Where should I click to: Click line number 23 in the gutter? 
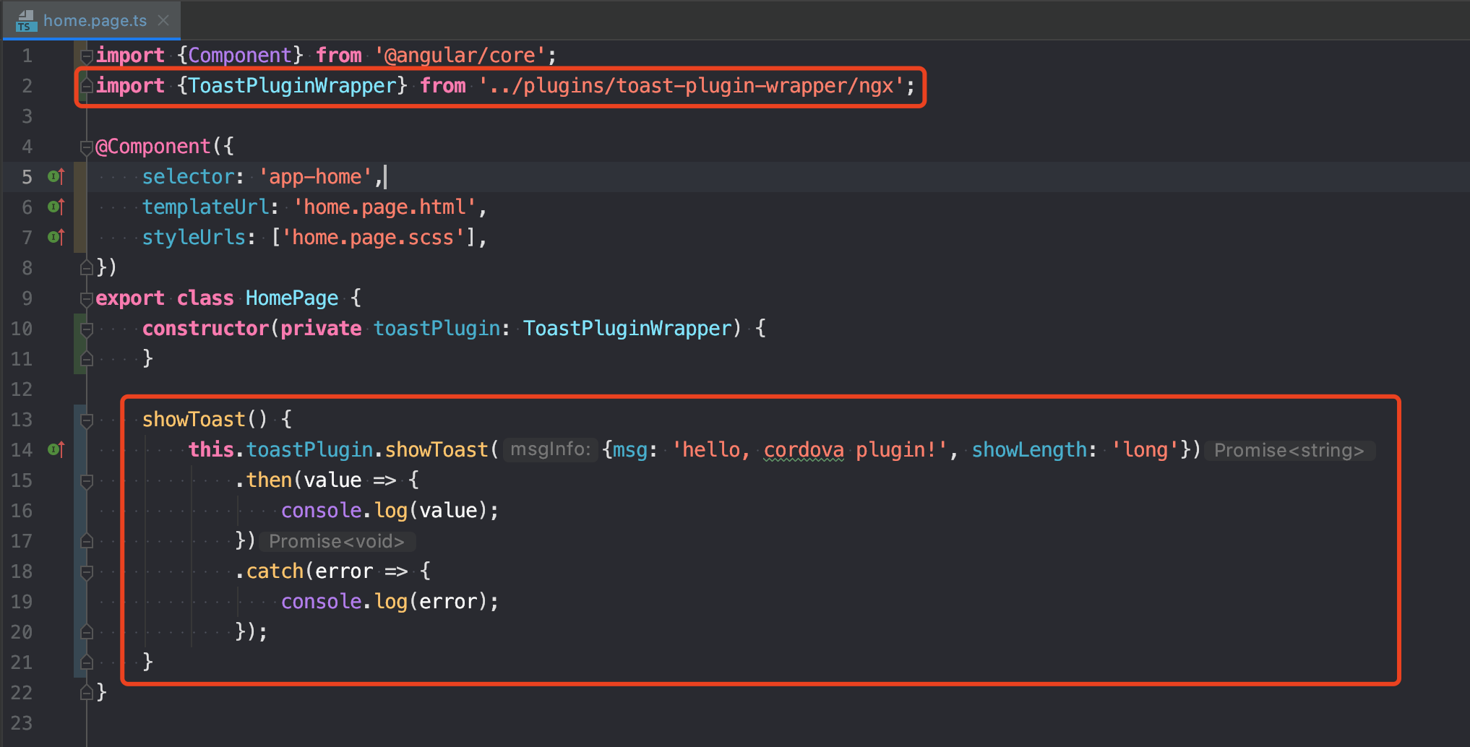point(22,723)
